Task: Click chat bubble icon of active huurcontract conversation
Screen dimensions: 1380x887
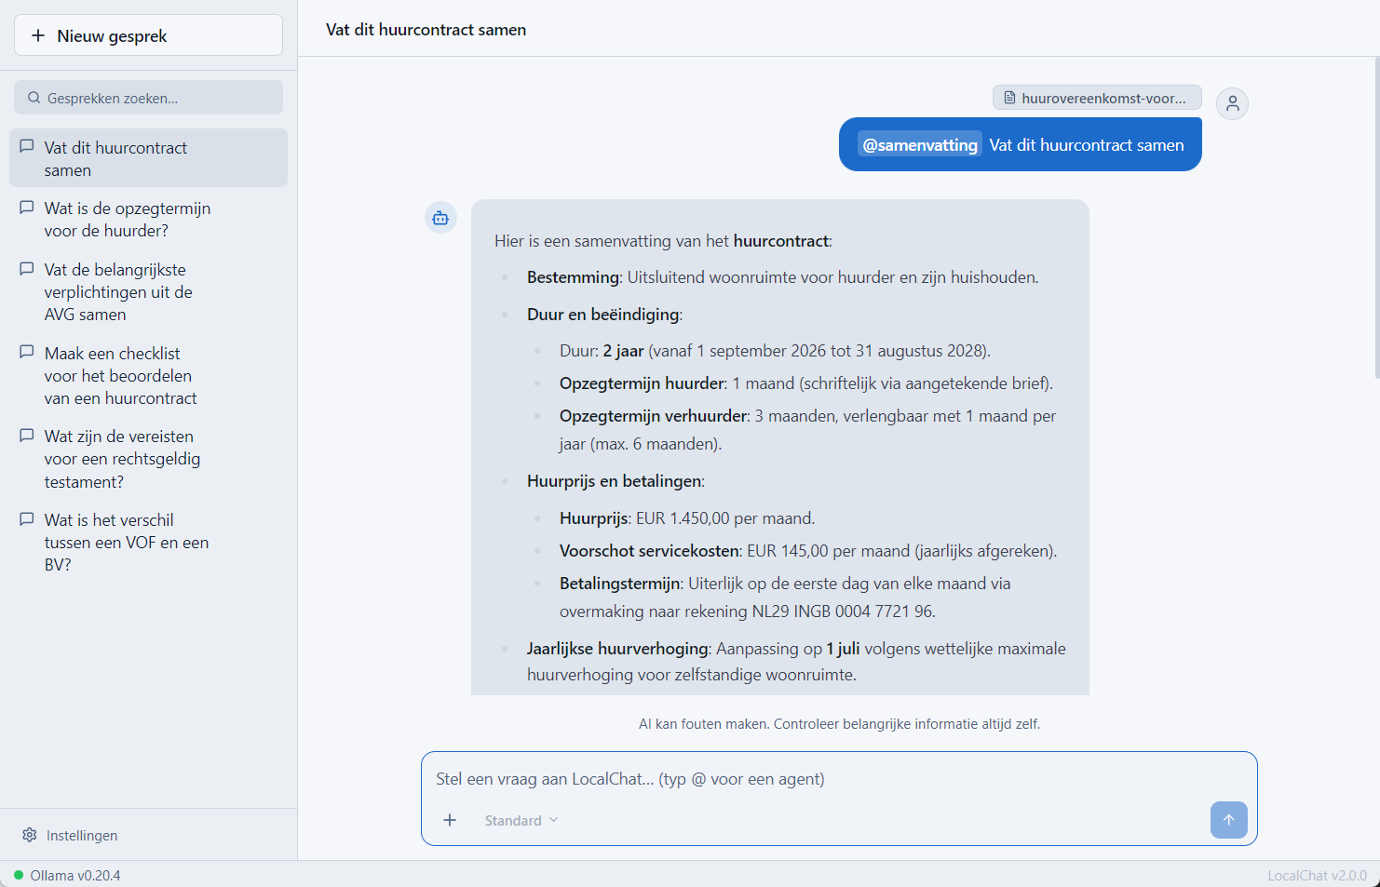Action: click(x=27, y=147)
